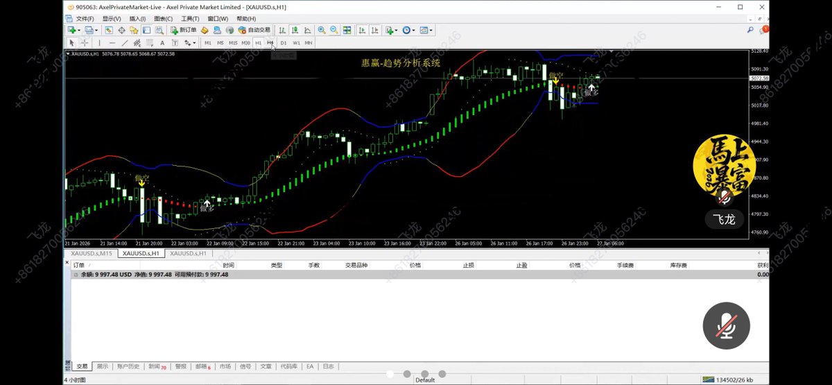
Task: Select the D1 timeframe button
Action: (x=284, y=43)
